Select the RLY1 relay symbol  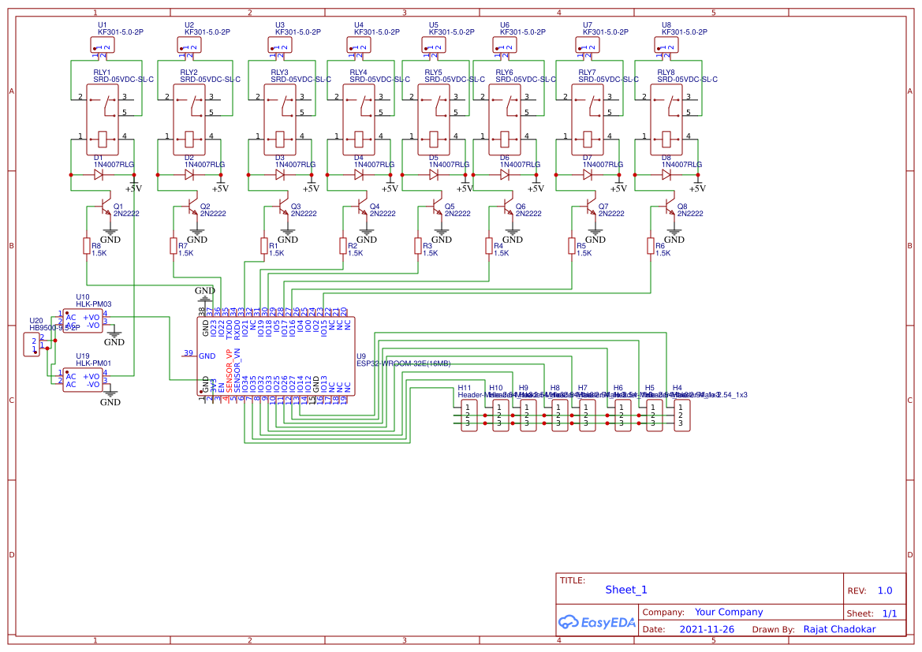103,118
